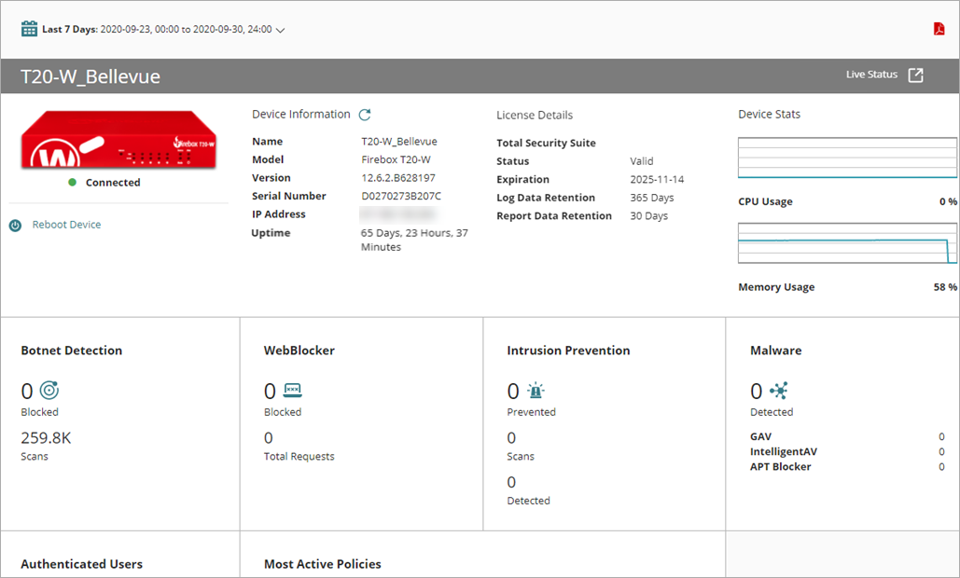Click the CPU Usage chart

click(846, 158)
